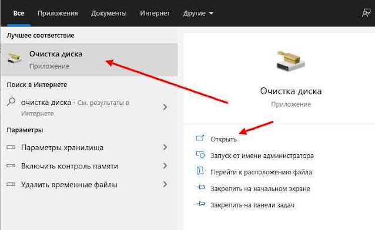This screenshot has height=230, width=375.
Task: Click Открыть to launch the app
Action: [x=223, y=139]
